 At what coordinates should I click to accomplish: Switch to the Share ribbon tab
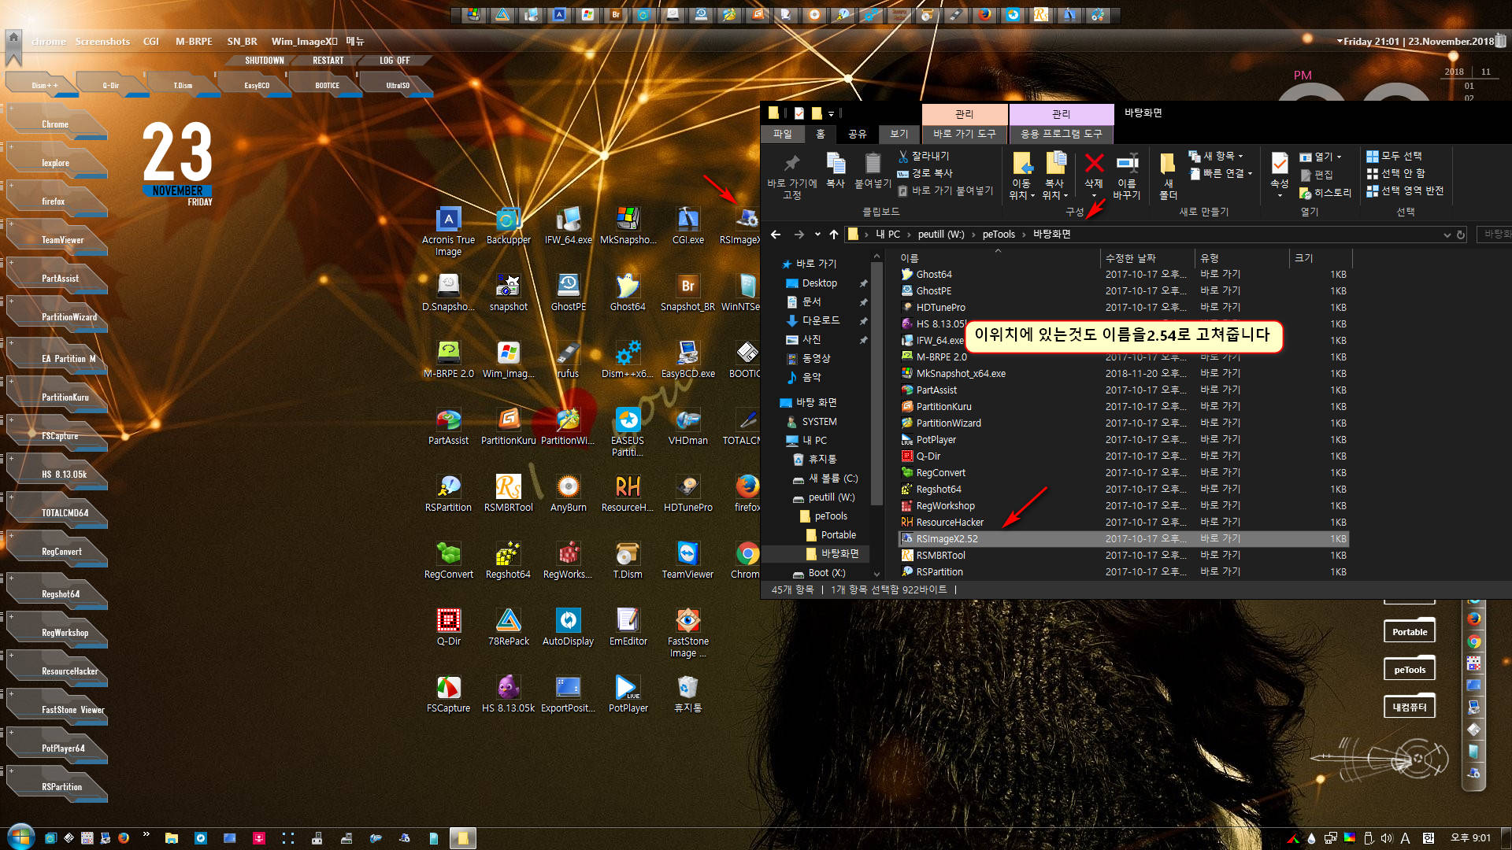pyautogui.click(x=858, y=135)
